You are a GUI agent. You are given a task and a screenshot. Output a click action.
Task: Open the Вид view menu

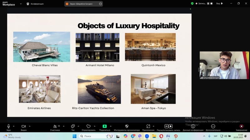(220, 3)
